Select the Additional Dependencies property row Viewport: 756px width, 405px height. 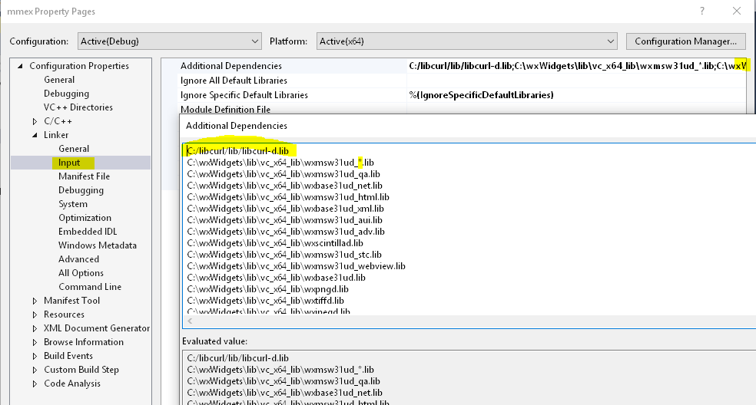(x=231, y=66)
